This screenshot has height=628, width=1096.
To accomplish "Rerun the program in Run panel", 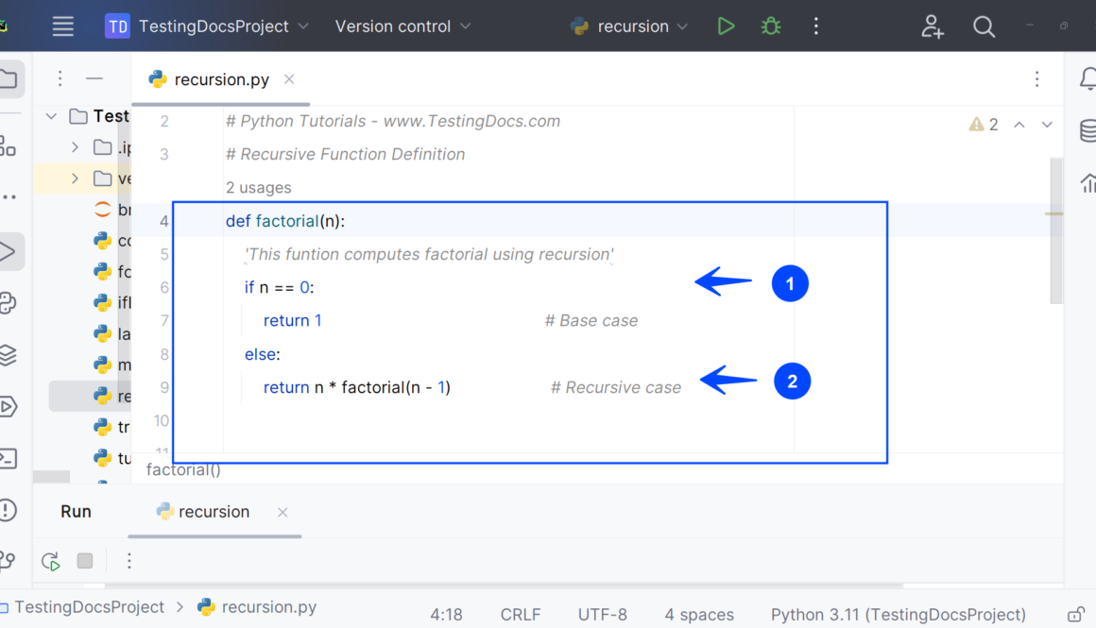I will point(51,561).
